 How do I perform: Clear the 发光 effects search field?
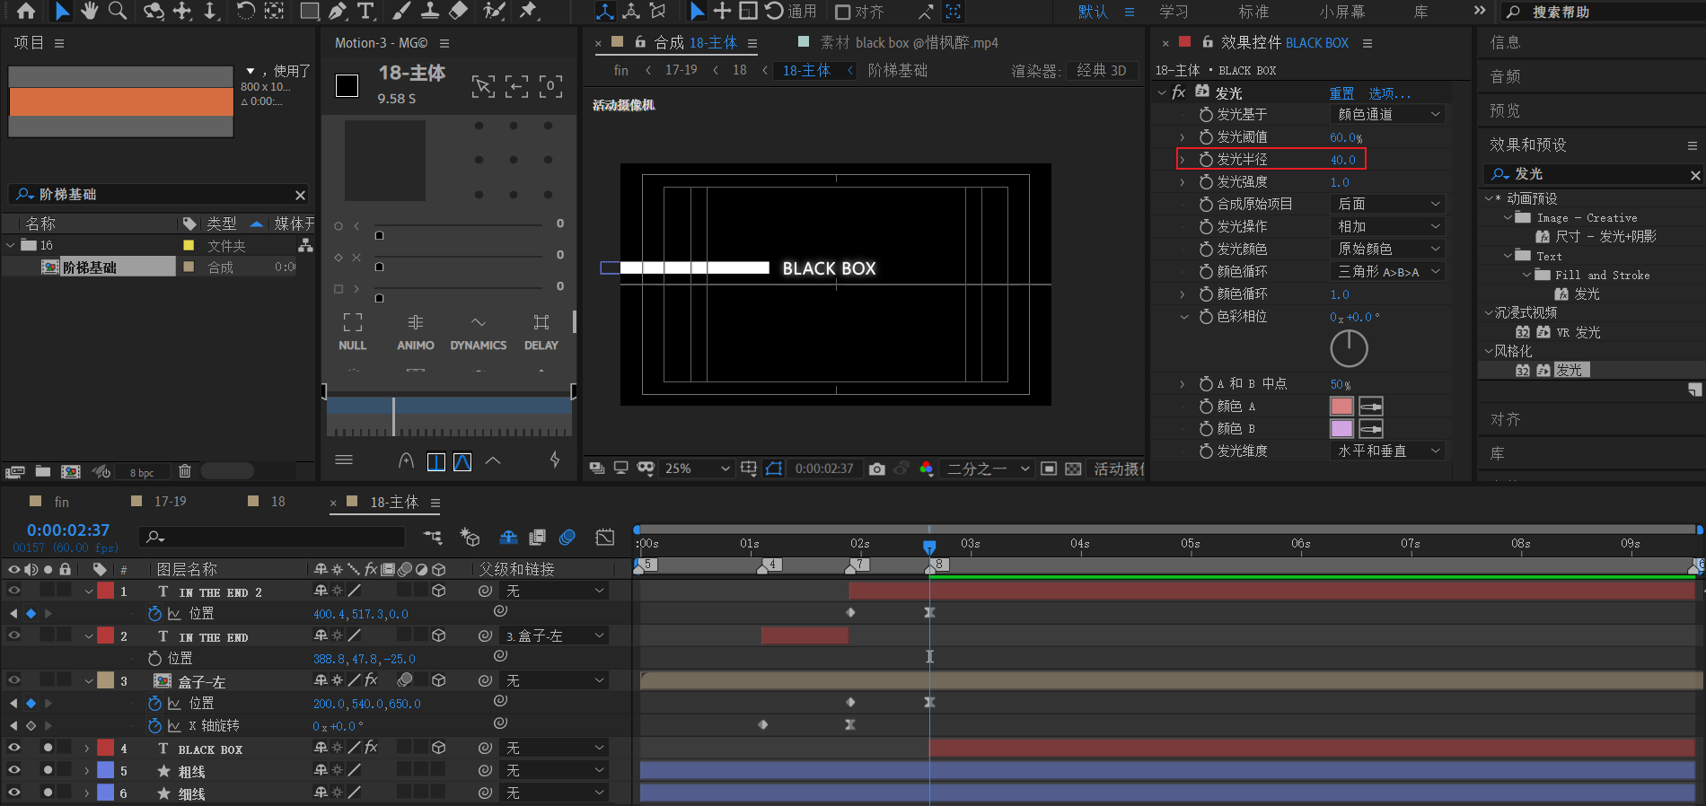[1695, 175]
